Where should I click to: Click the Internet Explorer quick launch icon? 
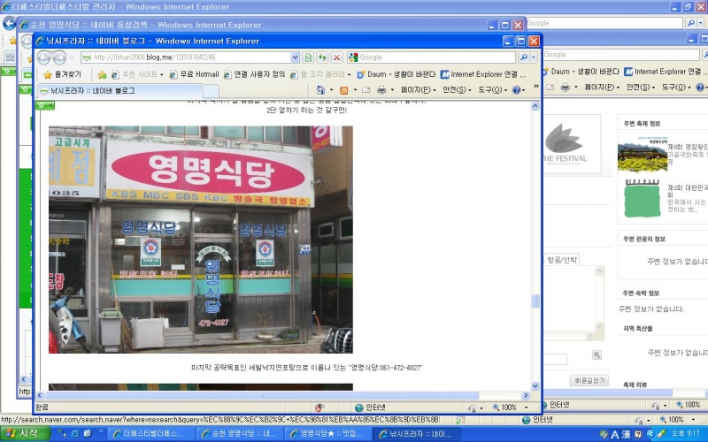point(75,434)
